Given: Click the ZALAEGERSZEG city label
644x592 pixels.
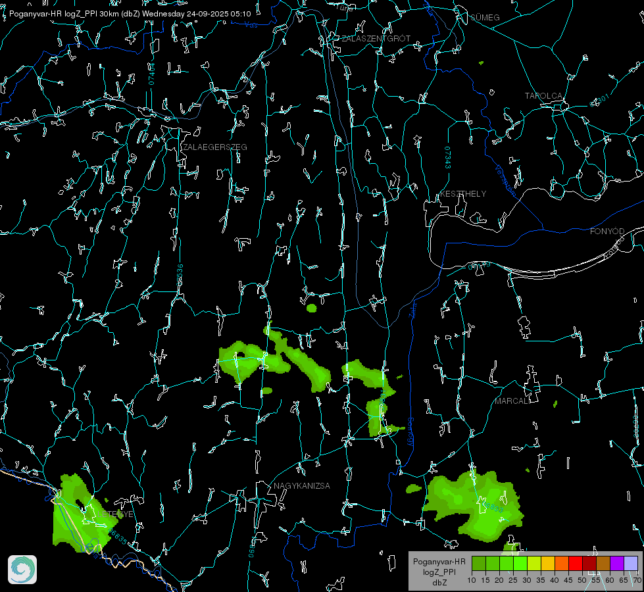Looking at the screenshot, I should point(215,147).
